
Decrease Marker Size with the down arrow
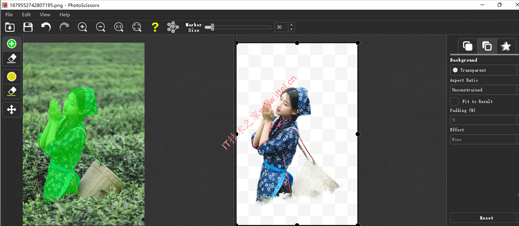point(291,29)
